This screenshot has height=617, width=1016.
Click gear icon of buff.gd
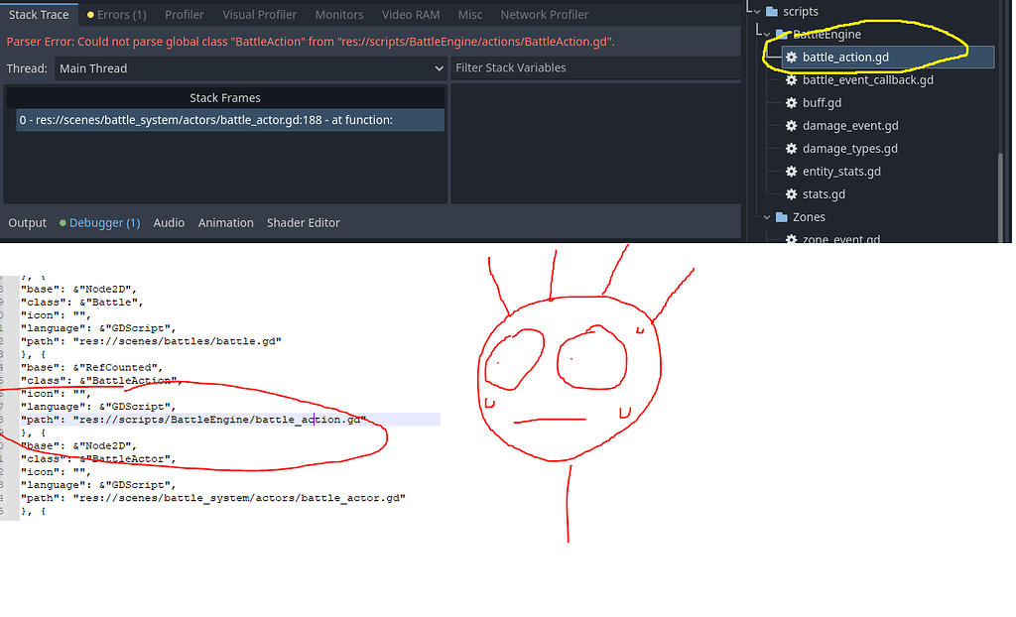[791, 103]
